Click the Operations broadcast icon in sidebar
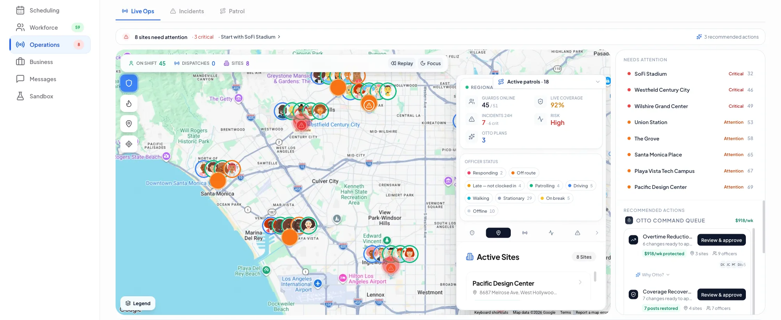Image resolution: width=781 pixels, height=320 pixels. click(20, 45)
